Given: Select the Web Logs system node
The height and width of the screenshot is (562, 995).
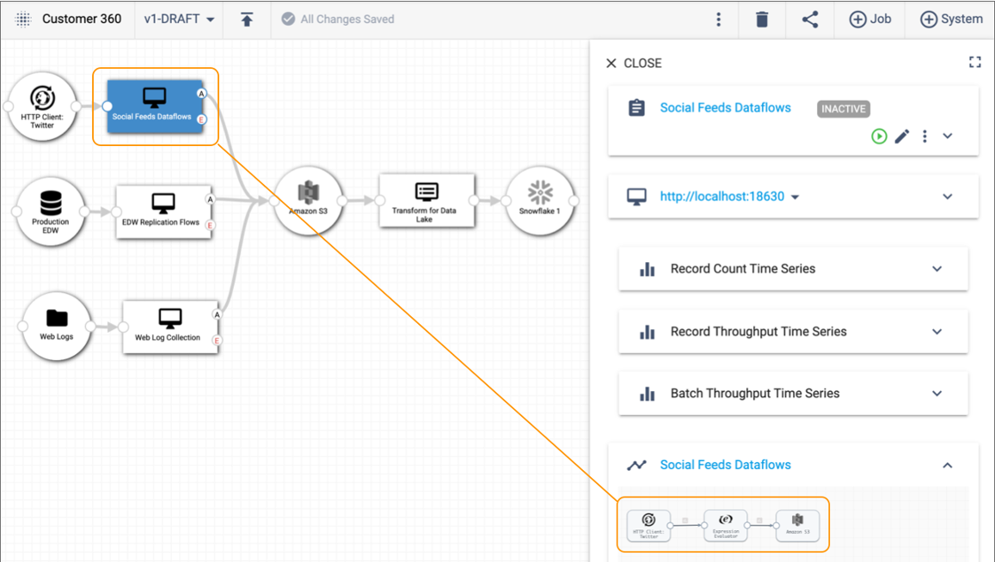Looking at the screenshot, I should point(57,326).
